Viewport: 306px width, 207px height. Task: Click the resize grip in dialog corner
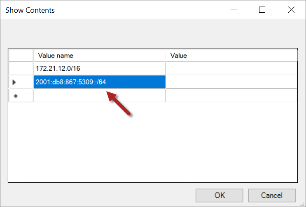coord(303,204)
